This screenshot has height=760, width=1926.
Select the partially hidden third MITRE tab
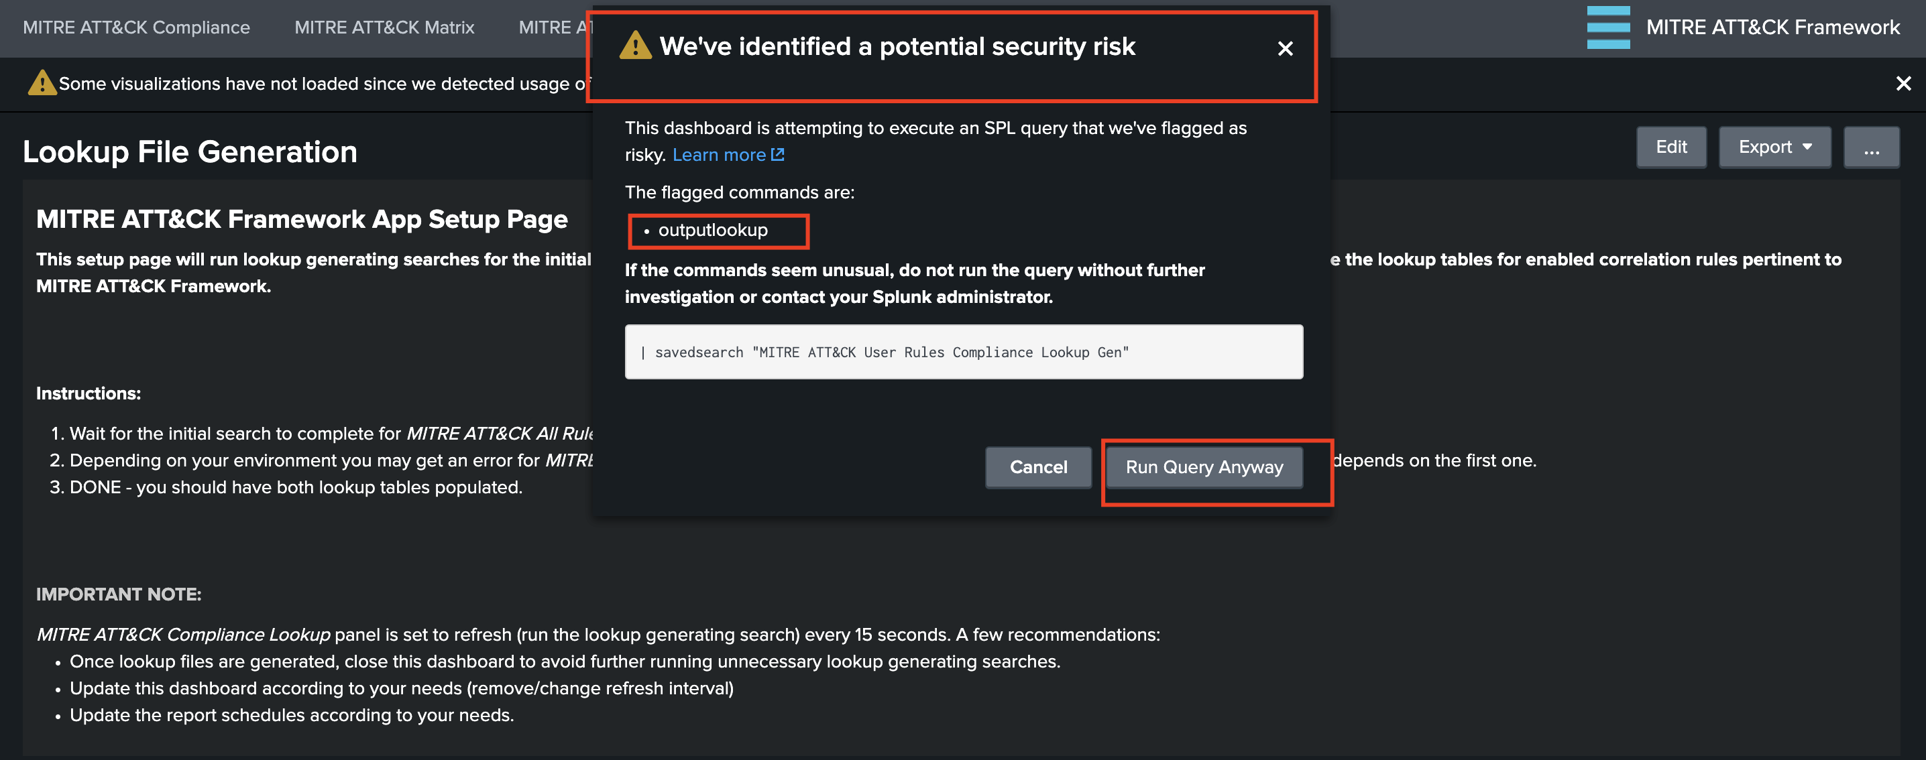coord(553,27)
